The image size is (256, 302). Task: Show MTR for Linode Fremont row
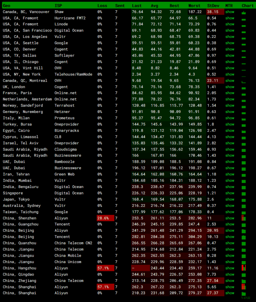[x=230, y=24]
